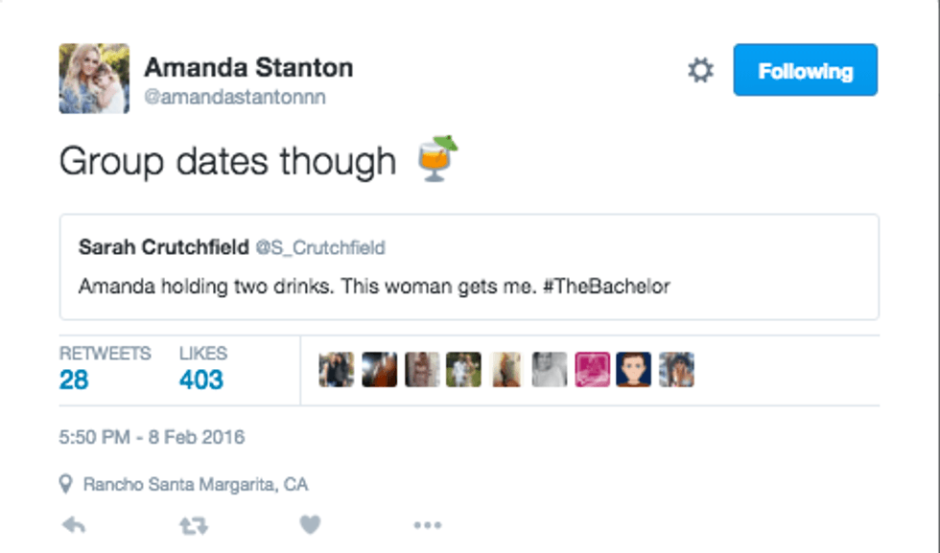Toggle the Following button

point(805,70)
